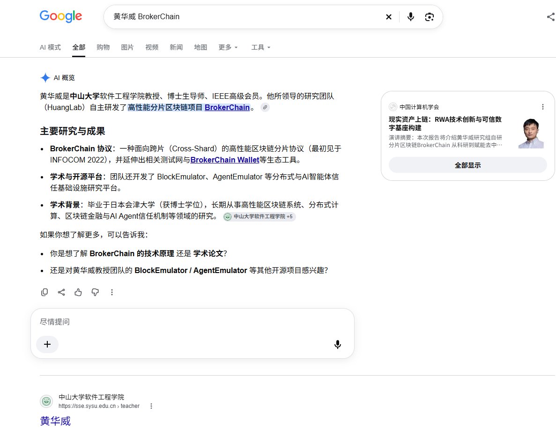The image size is (556, 429).
Task: Open the 黄华威 search result link
Action: [x=55, y=421]
